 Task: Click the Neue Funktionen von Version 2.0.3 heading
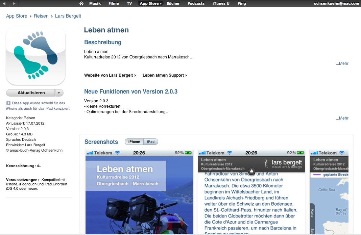tap(131, 91)
